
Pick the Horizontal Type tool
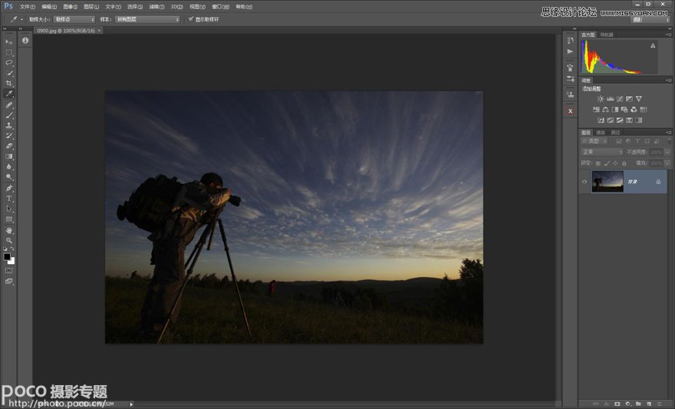coord(9,198)
